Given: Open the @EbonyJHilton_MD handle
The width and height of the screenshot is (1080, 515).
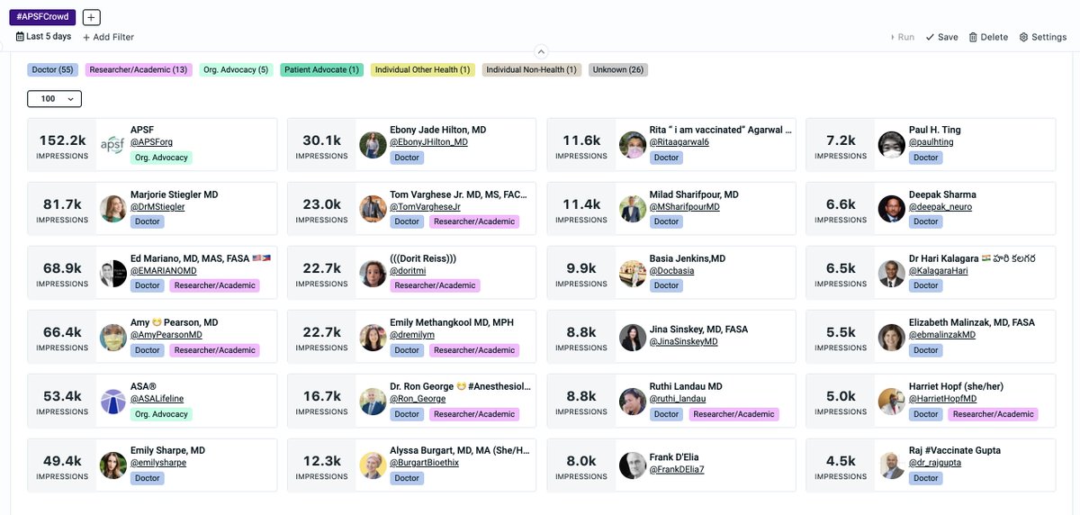Looking at the screenshot, I should click(428, 142).
